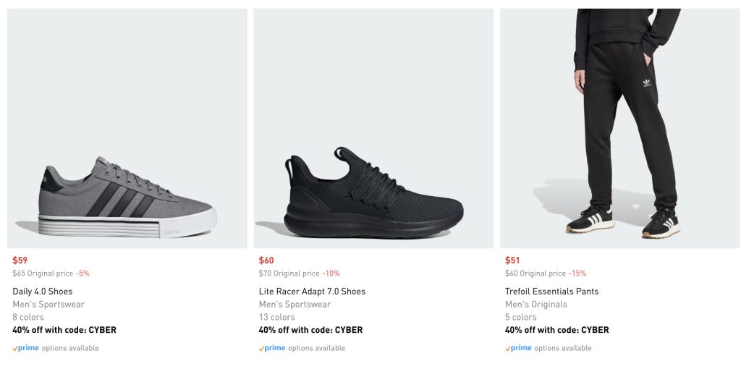The width and height of the screenshot is (741, 369).
Task: Click the $51 sale price for the pants
Action: [512, 260]
